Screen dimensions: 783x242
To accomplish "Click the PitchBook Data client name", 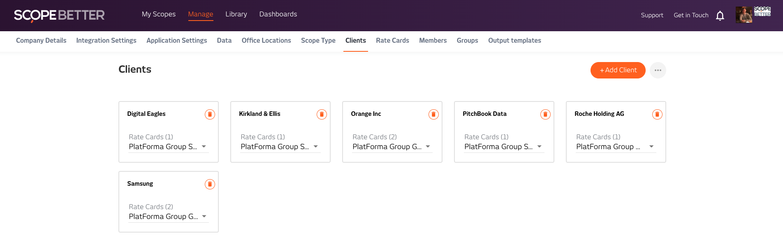I will pos(484,114).
